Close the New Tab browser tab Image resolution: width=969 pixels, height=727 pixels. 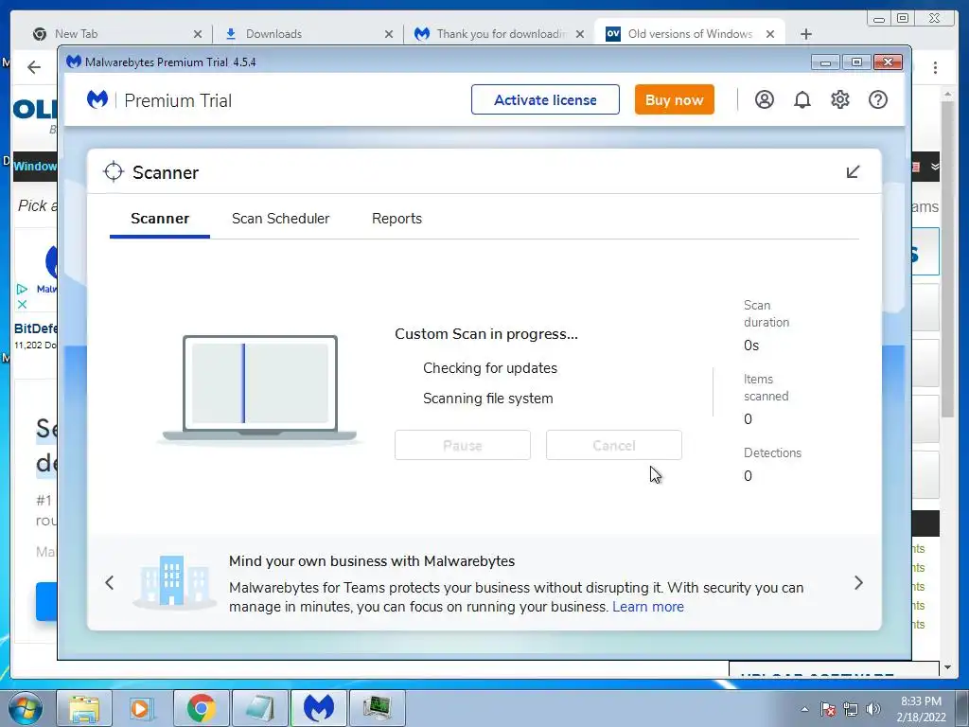[x=197, y=34]
